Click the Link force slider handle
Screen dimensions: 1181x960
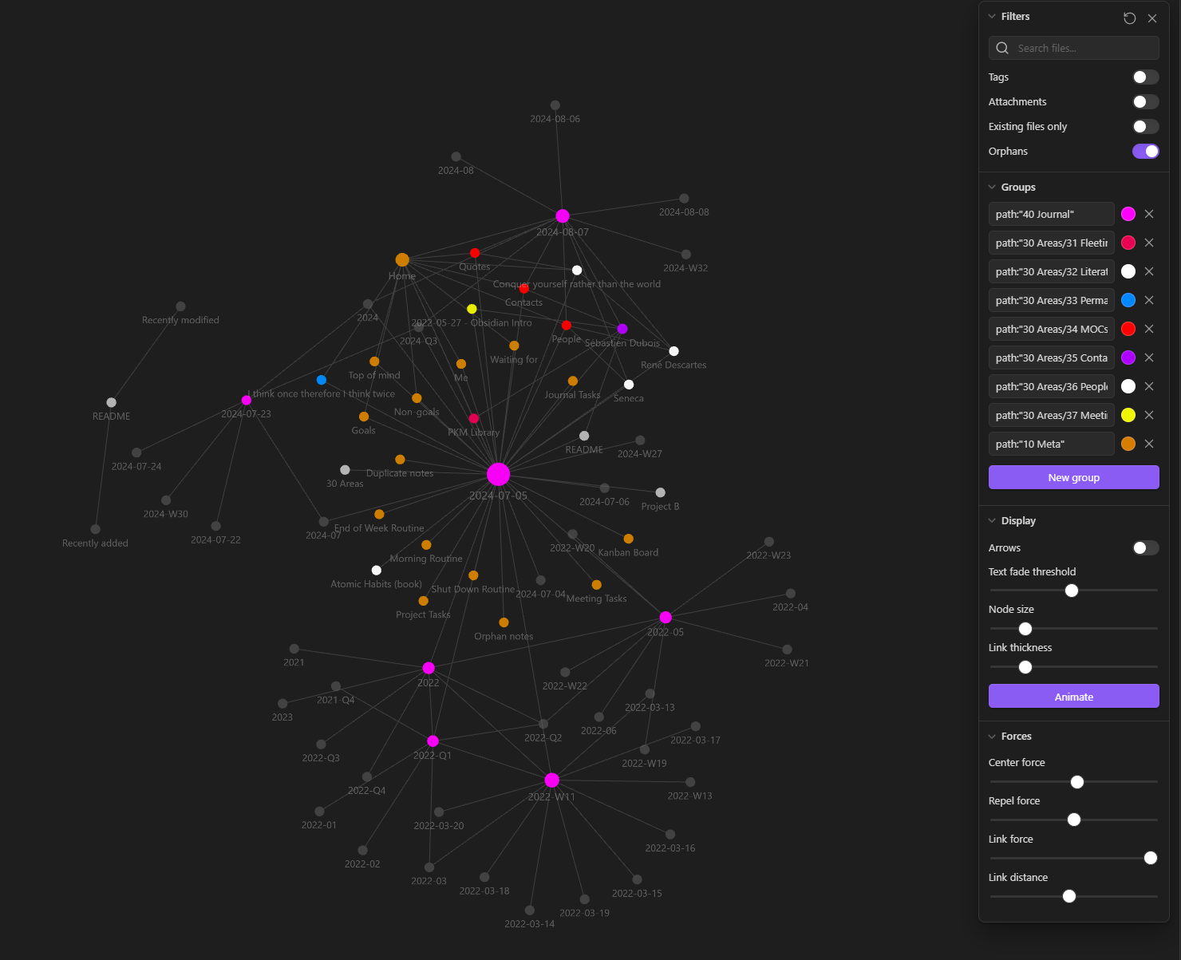pyautogui.click(x=1151, y=859)
